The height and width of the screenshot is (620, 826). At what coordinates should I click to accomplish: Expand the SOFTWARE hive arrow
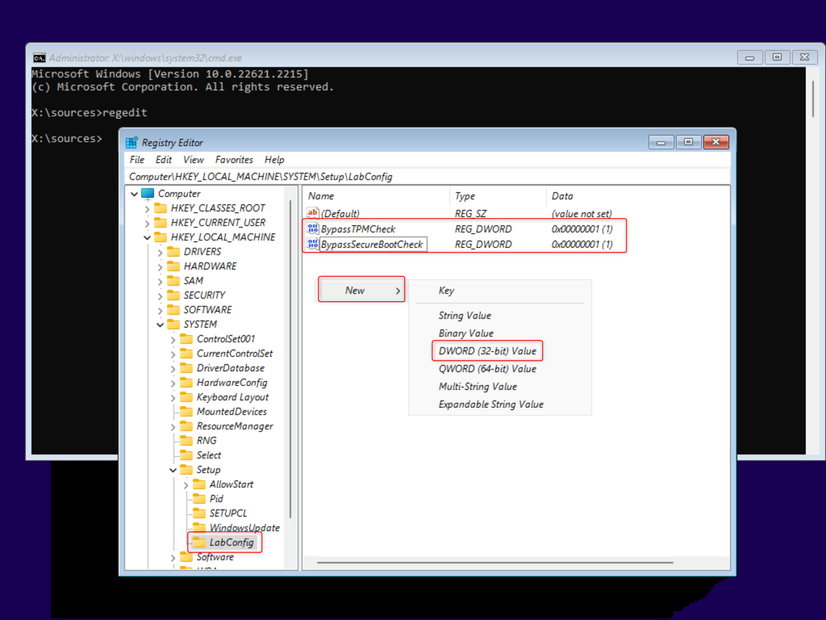(x=160, y=310)
